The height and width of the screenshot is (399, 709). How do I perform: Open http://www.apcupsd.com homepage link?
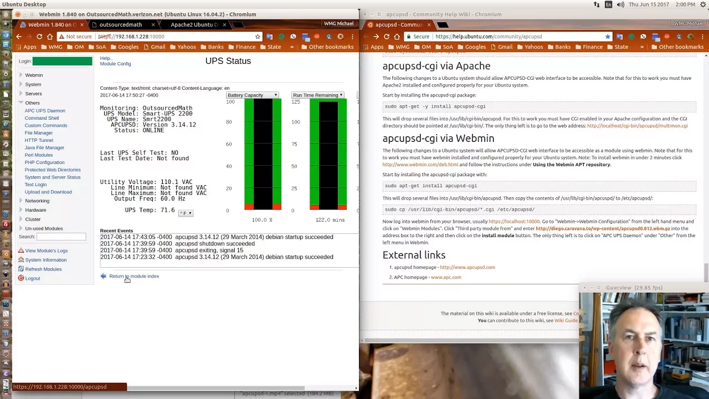coord(467,267)
